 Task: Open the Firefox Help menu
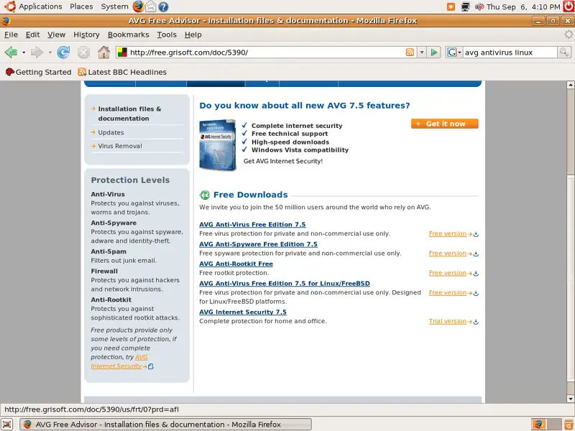pyautogui.click(x=193, y=34)
